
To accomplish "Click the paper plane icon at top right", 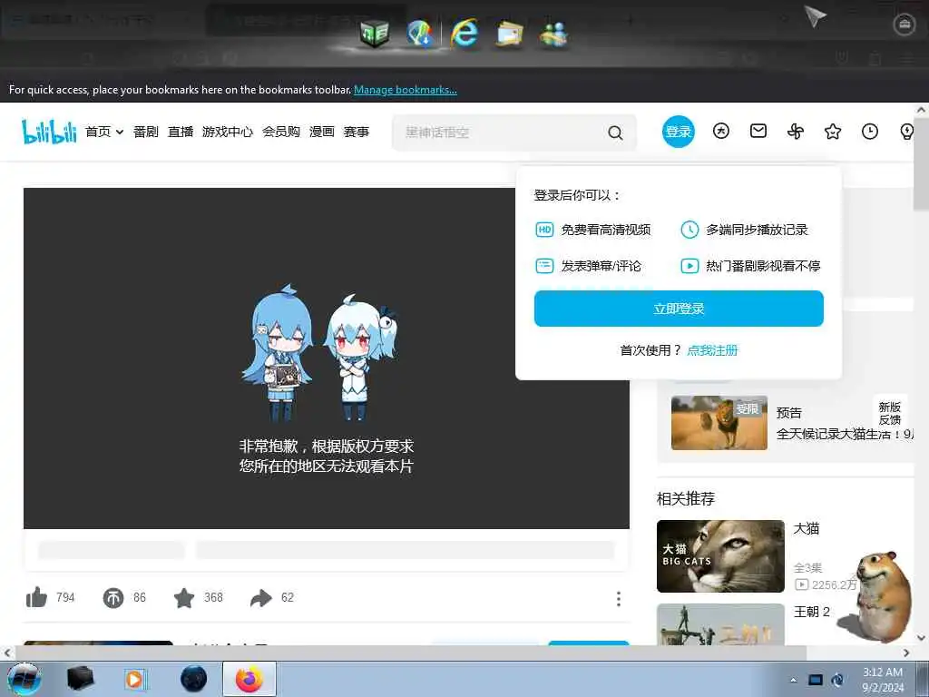I will (815, 16).
